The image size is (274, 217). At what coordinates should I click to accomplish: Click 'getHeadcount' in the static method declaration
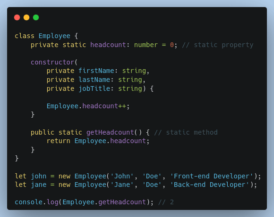pyautogui.click(x=110, y=132)
